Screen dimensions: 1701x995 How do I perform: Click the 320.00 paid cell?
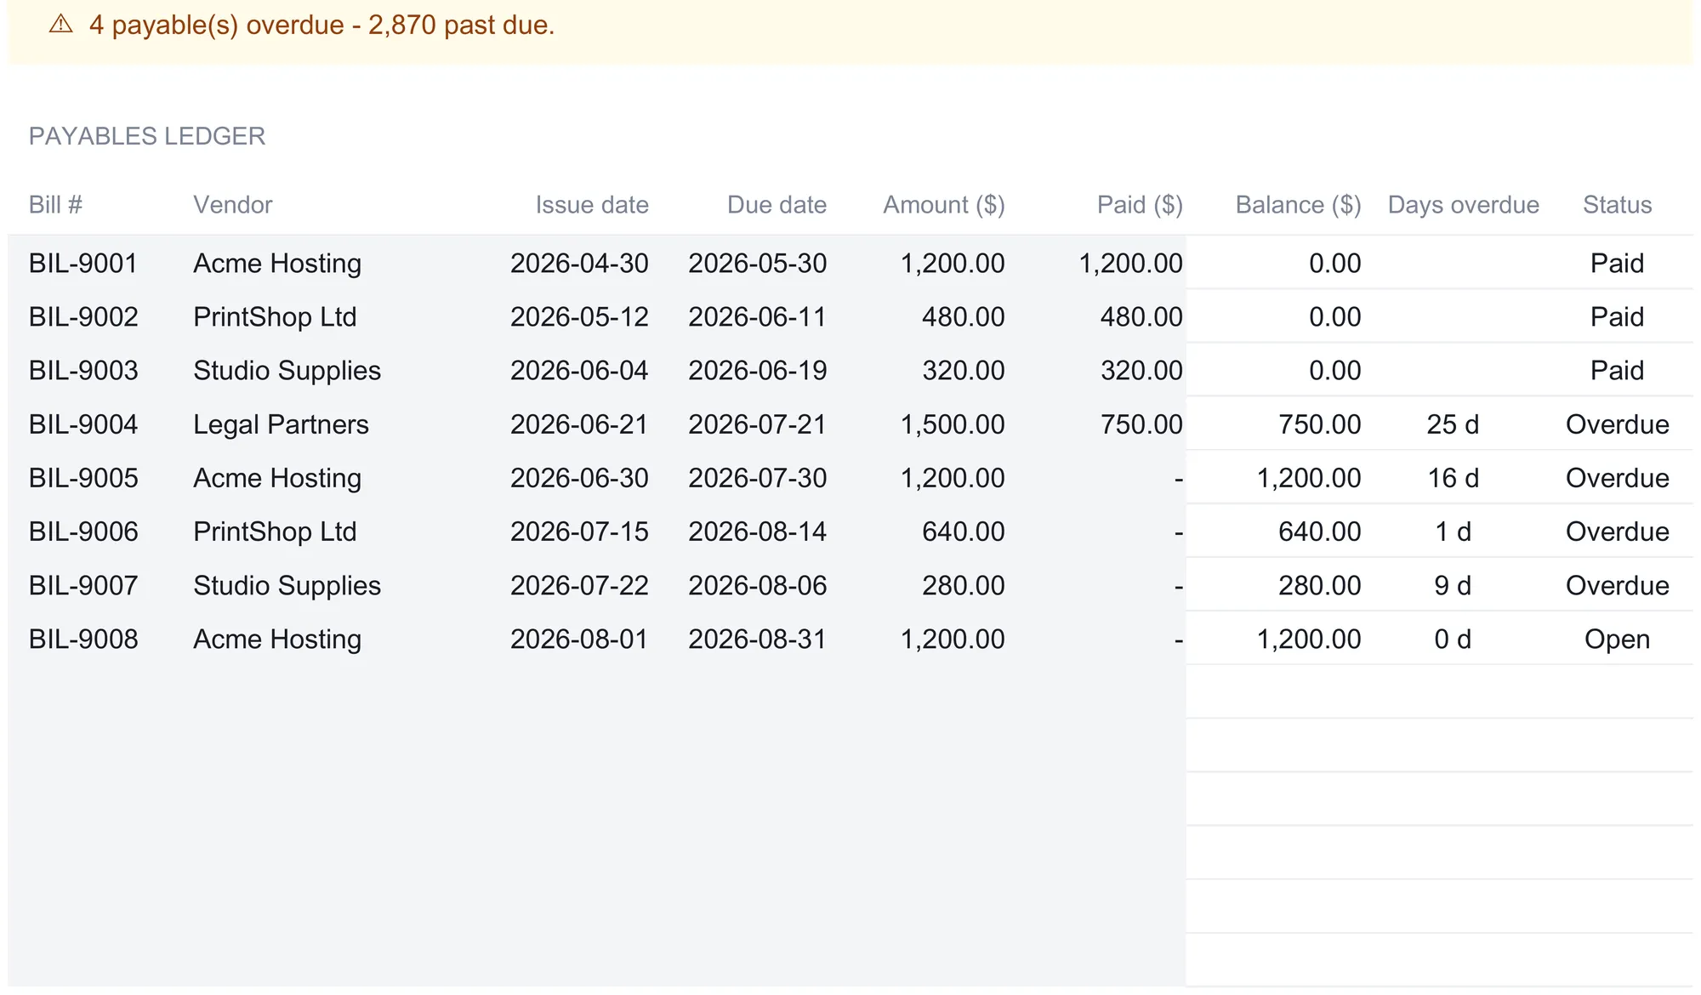(1141, 371)
